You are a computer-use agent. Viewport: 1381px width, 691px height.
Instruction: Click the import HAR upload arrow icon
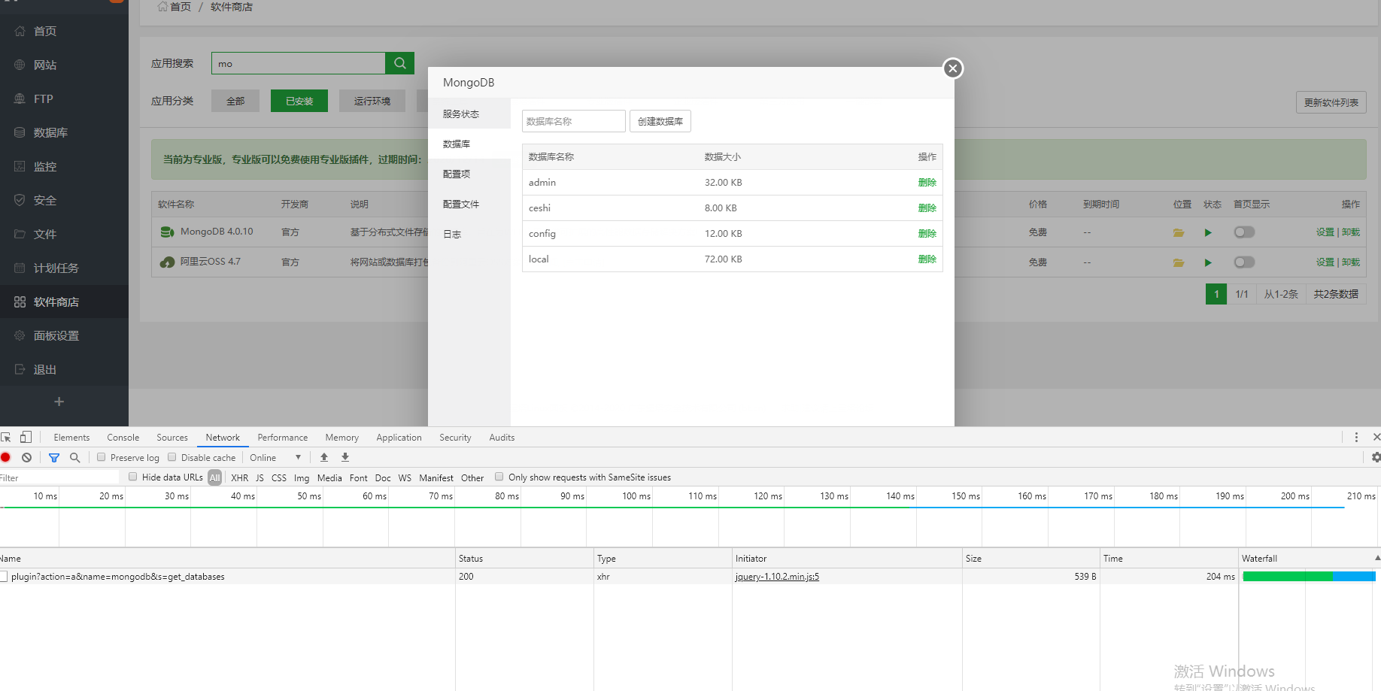click(x=324, y=457)
